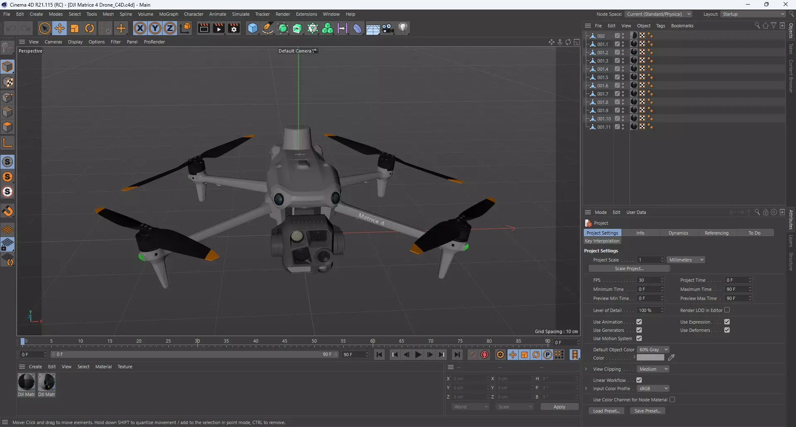This screenshot has width=796, height=427.
Task: Toggle Use Animation checkbox
Action: (639, 322)
